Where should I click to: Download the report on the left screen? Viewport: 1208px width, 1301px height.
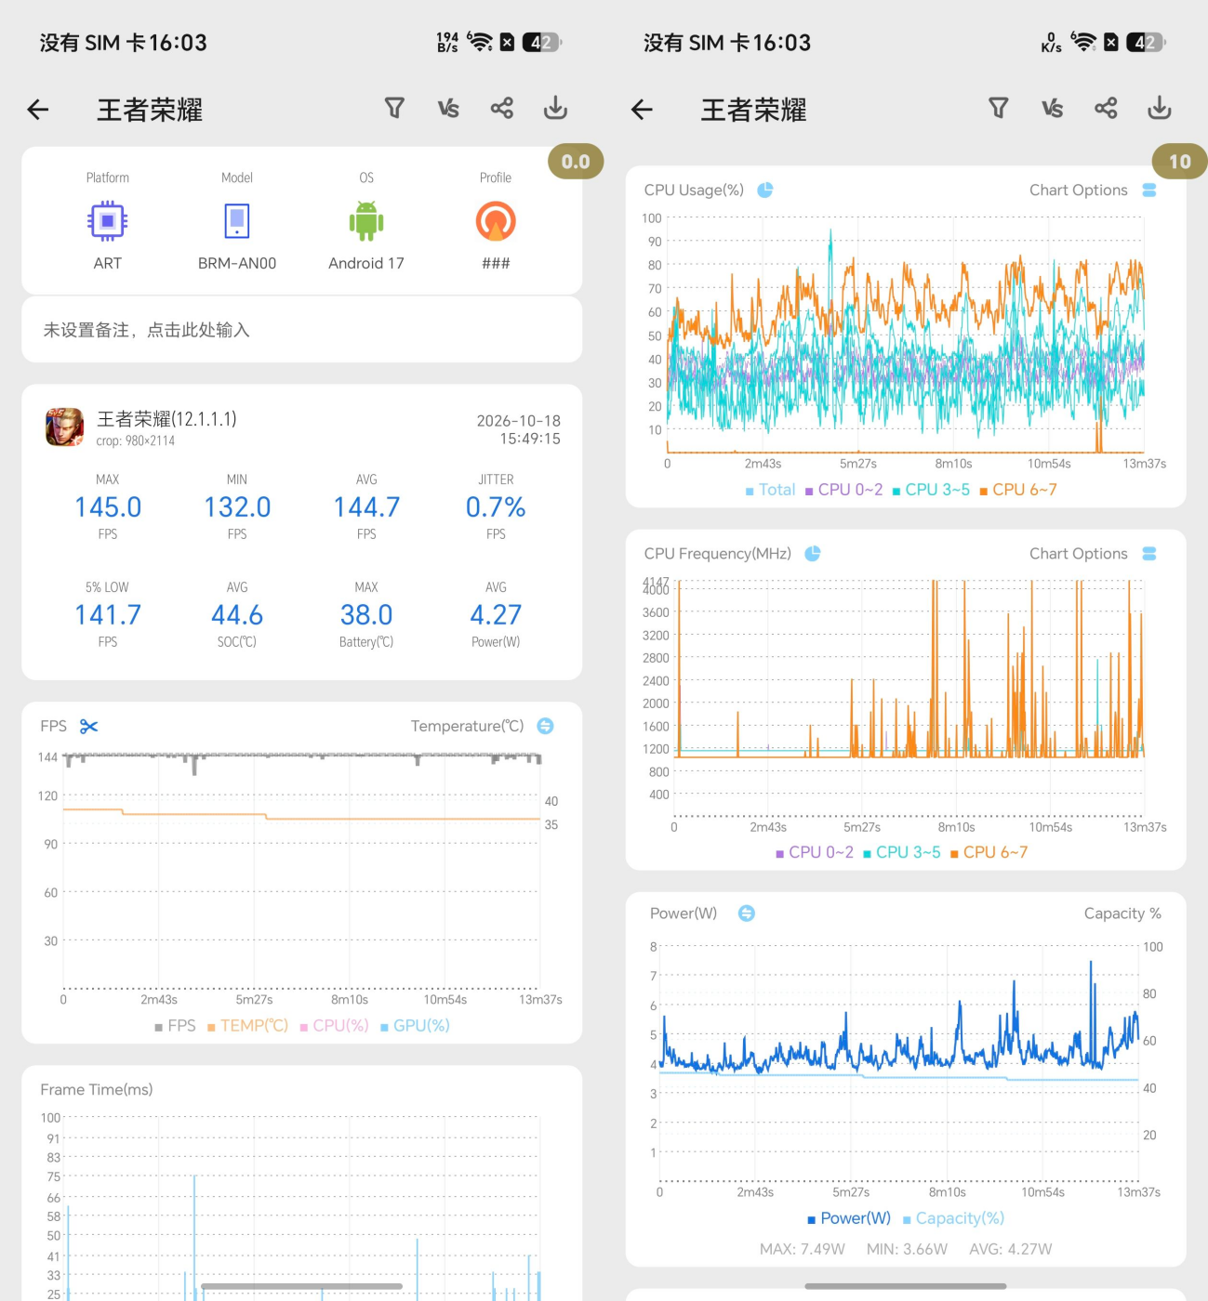coord(555,108)
